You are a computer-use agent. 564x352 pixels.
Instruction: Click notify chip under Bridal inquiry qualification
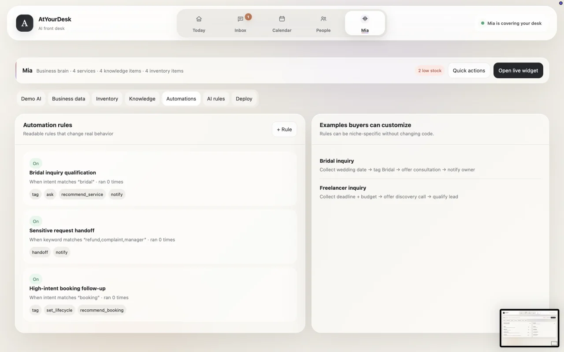(117, 194)
